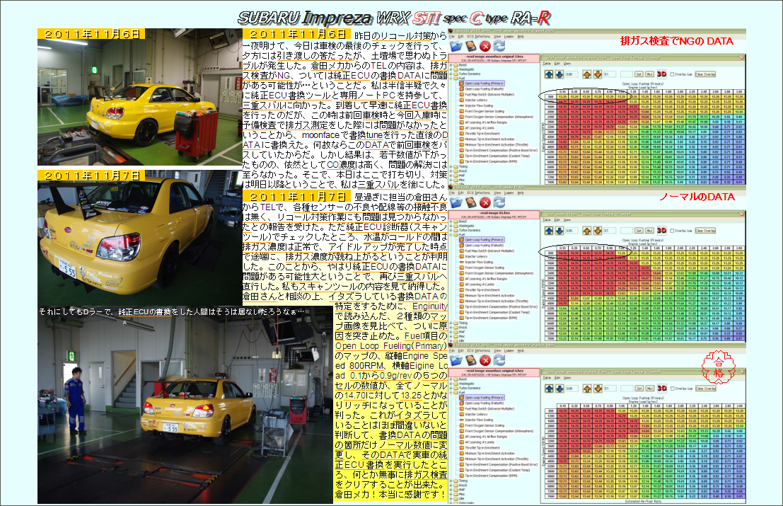Click the orange down arrow in 3.hex table
This screenshot has height=506, width=783.
point(597,74)
